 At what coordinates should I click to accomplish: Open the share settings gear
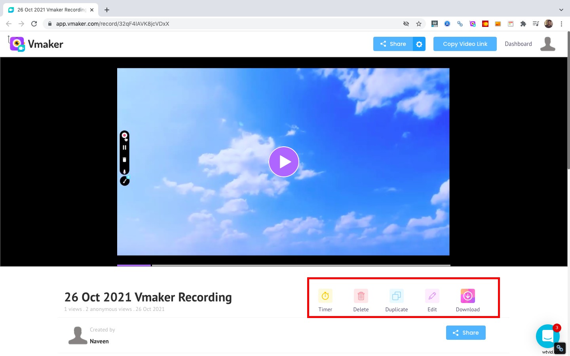pos(419,44)
